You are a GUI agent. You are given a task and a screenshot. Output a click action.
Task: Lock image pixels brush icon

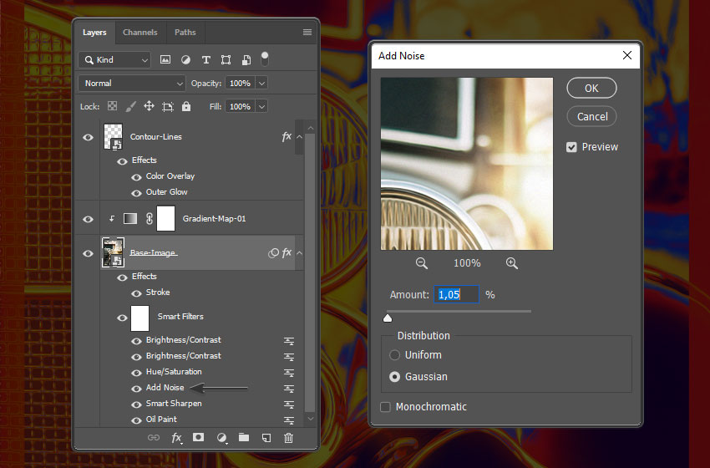[130, 106]
